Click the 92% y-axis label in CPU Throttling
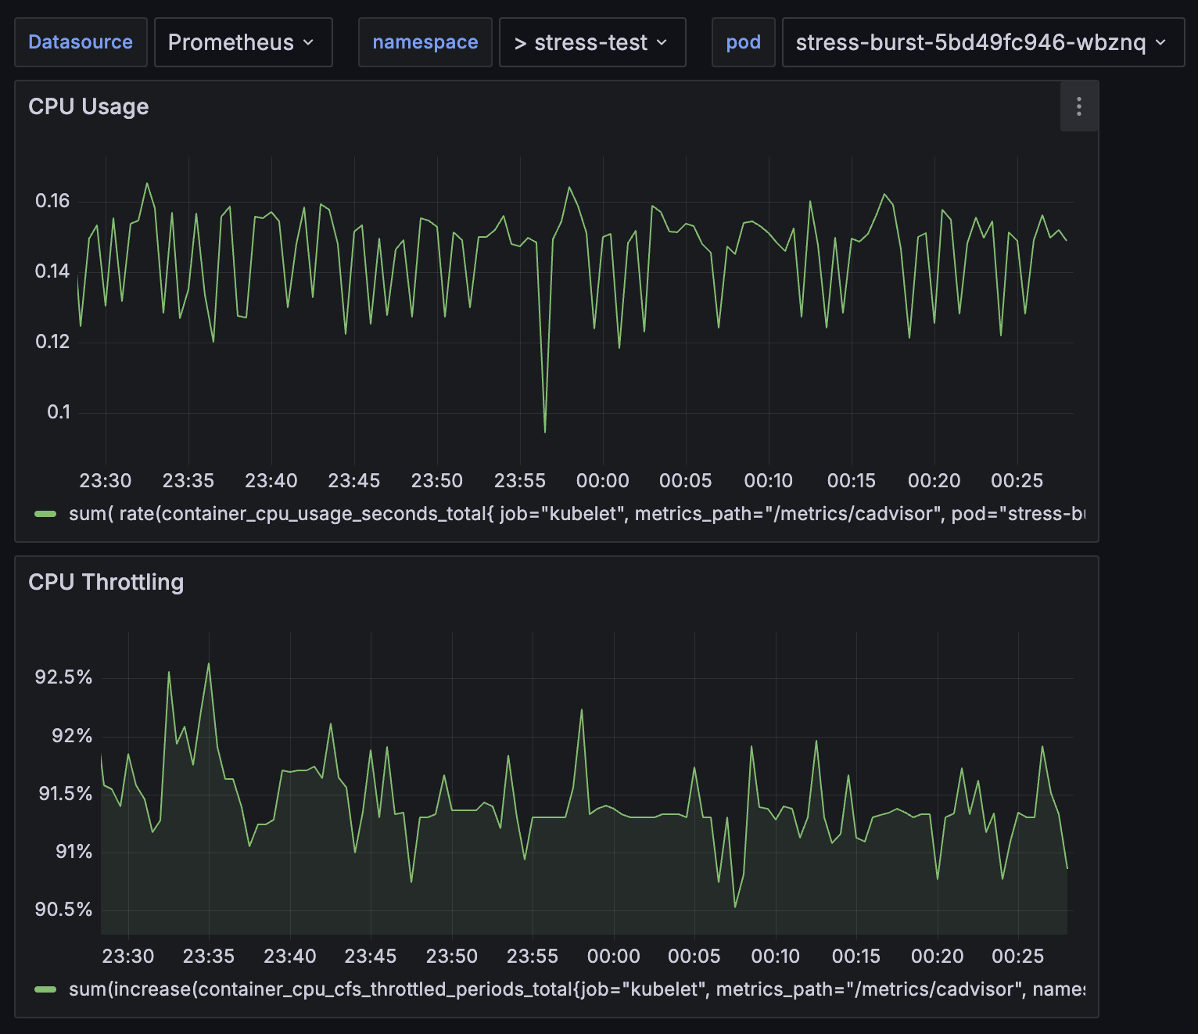1198x1034 pixels. pyautogui.click(x=72, y=736)
